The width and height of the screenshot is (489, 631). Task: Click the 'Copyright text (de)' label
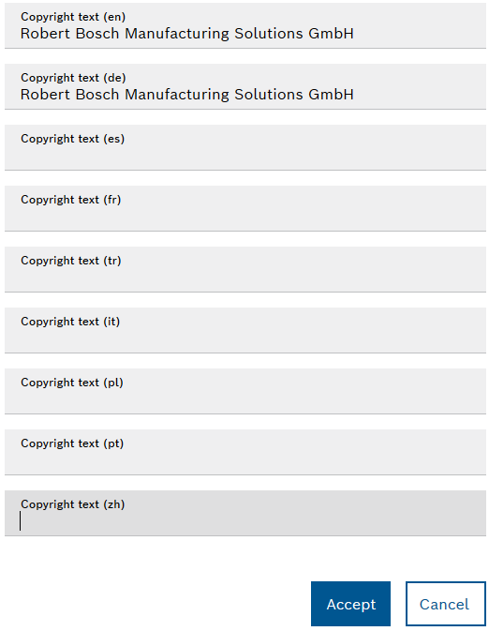tap(73, 78)
